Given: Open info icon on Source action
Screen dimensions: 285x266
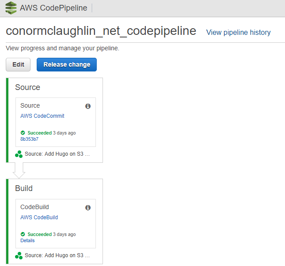Looking at the screenshot, I should [x=88, y=106].
